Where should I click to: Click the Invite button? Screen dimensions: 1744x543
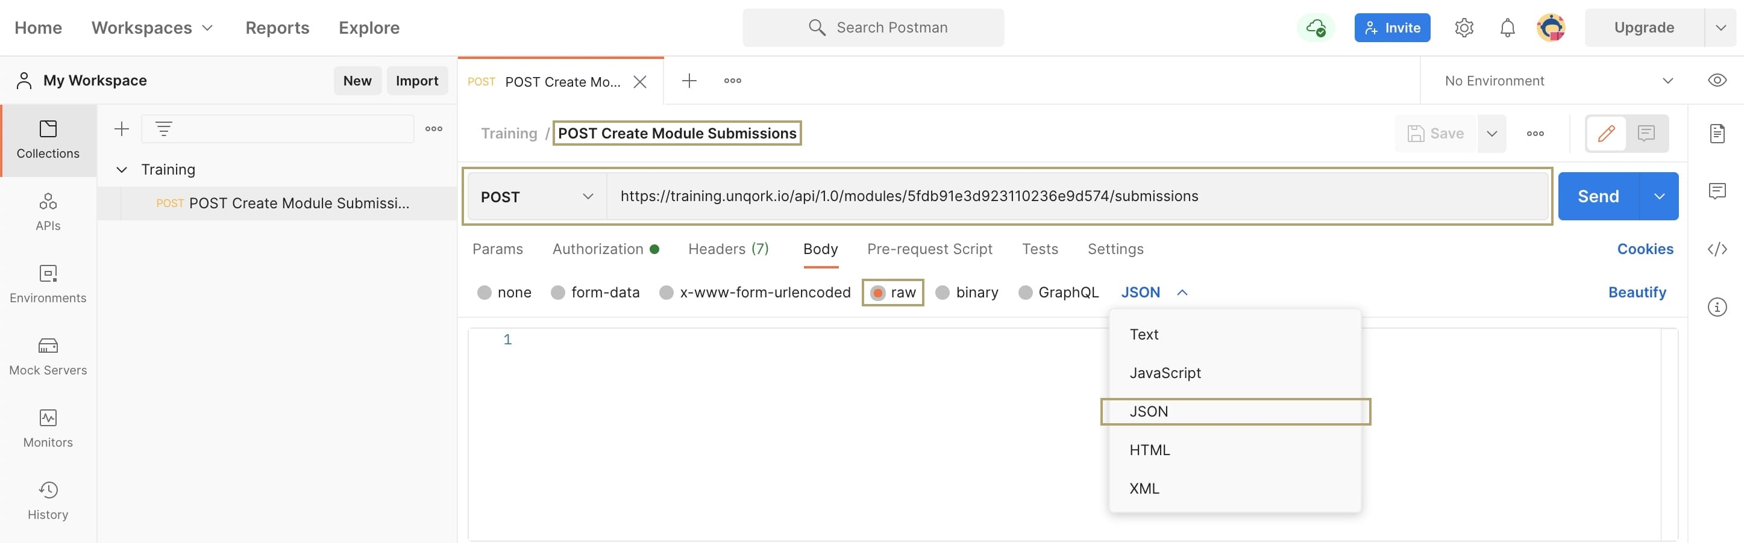pyautogui.click(x=1392, y=28)
